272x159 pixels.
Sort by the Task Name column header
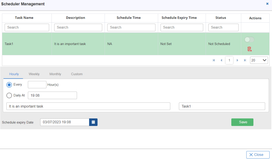(24, 18)
